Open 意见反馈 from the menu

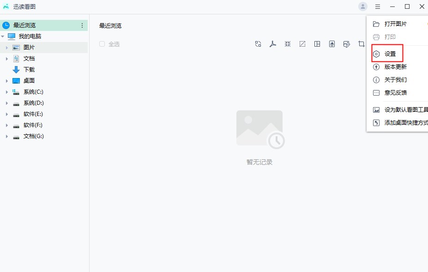[395, 93]
